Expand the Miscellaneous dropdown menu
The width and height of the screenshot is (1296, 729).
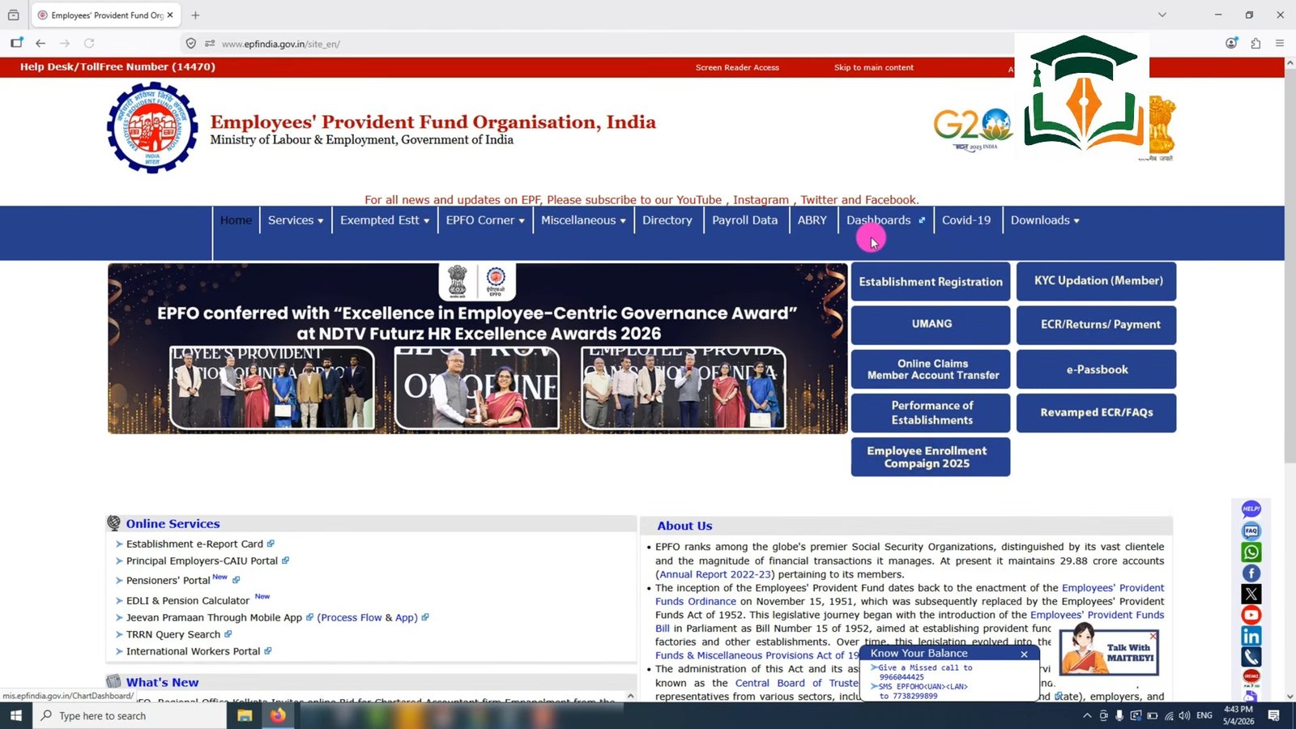583,220
